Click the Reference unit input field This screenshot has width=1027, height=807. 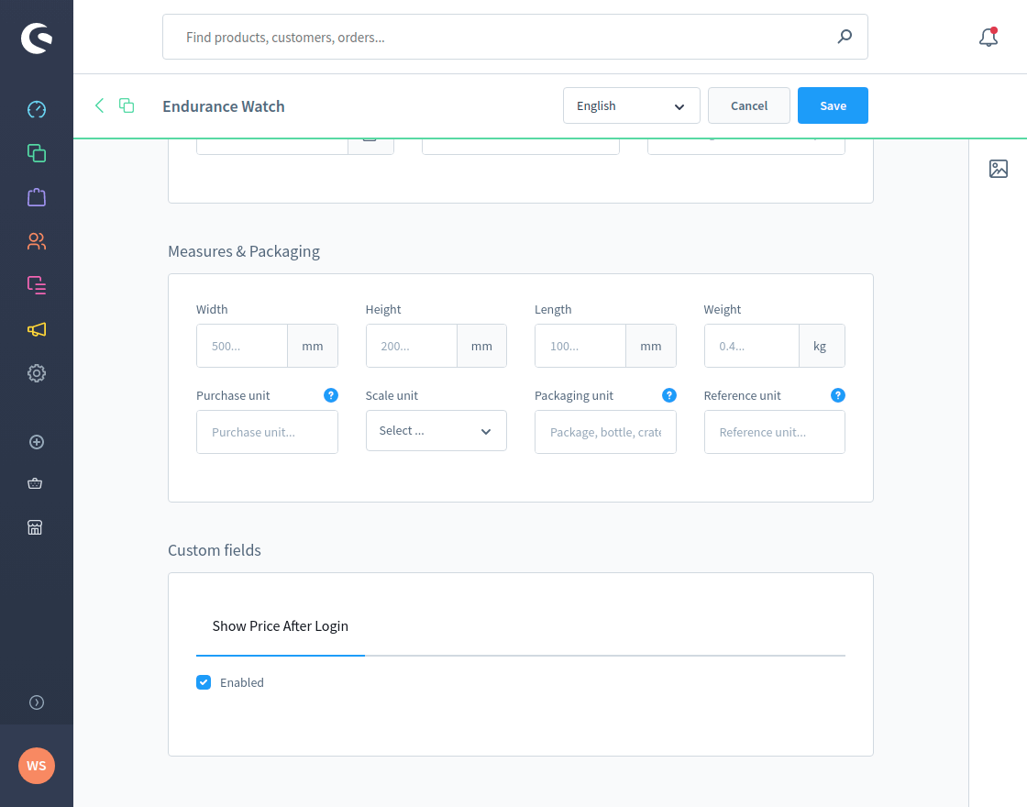click(774, 432)
